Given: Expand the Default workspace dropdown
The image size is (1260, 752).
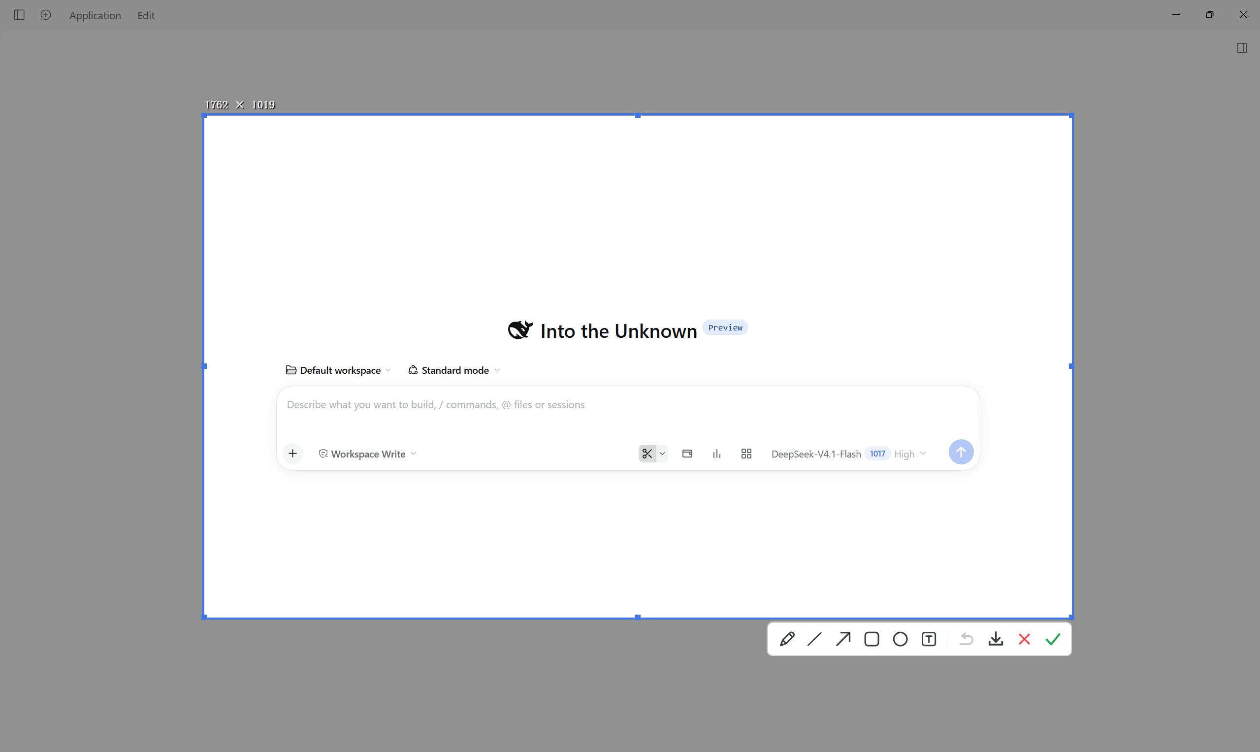Looking at the screenshot, I should [338, 370].
